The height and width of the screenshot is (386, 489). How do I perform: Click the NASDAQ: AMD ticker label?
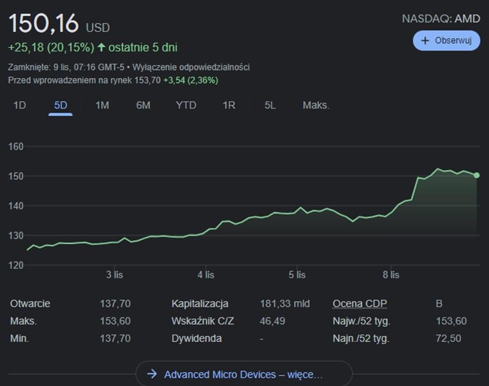(441, 19)
